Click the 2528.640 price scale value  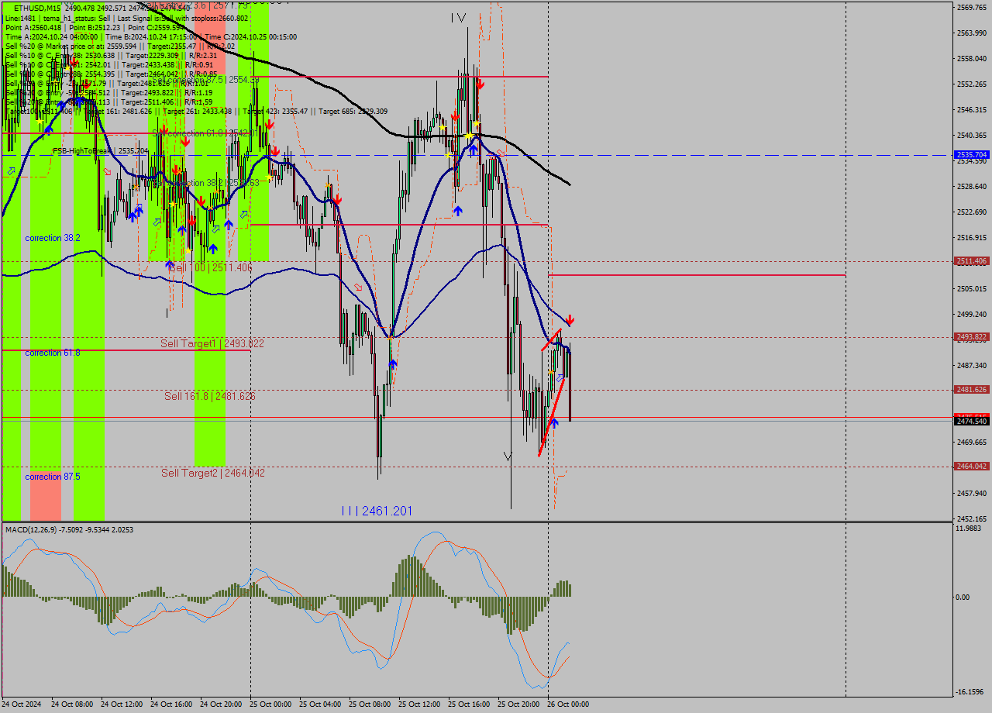click(x=972, y=186)
